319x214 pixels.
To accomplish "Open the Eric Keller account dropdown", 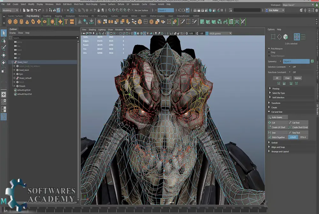I will pyautogui.click(x=275, y=10).
